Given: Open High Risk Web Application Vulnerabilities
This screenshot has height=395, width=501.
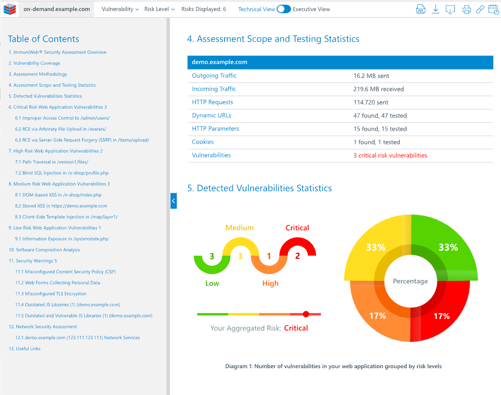Looking at the screenshot, I should point(56,151).
